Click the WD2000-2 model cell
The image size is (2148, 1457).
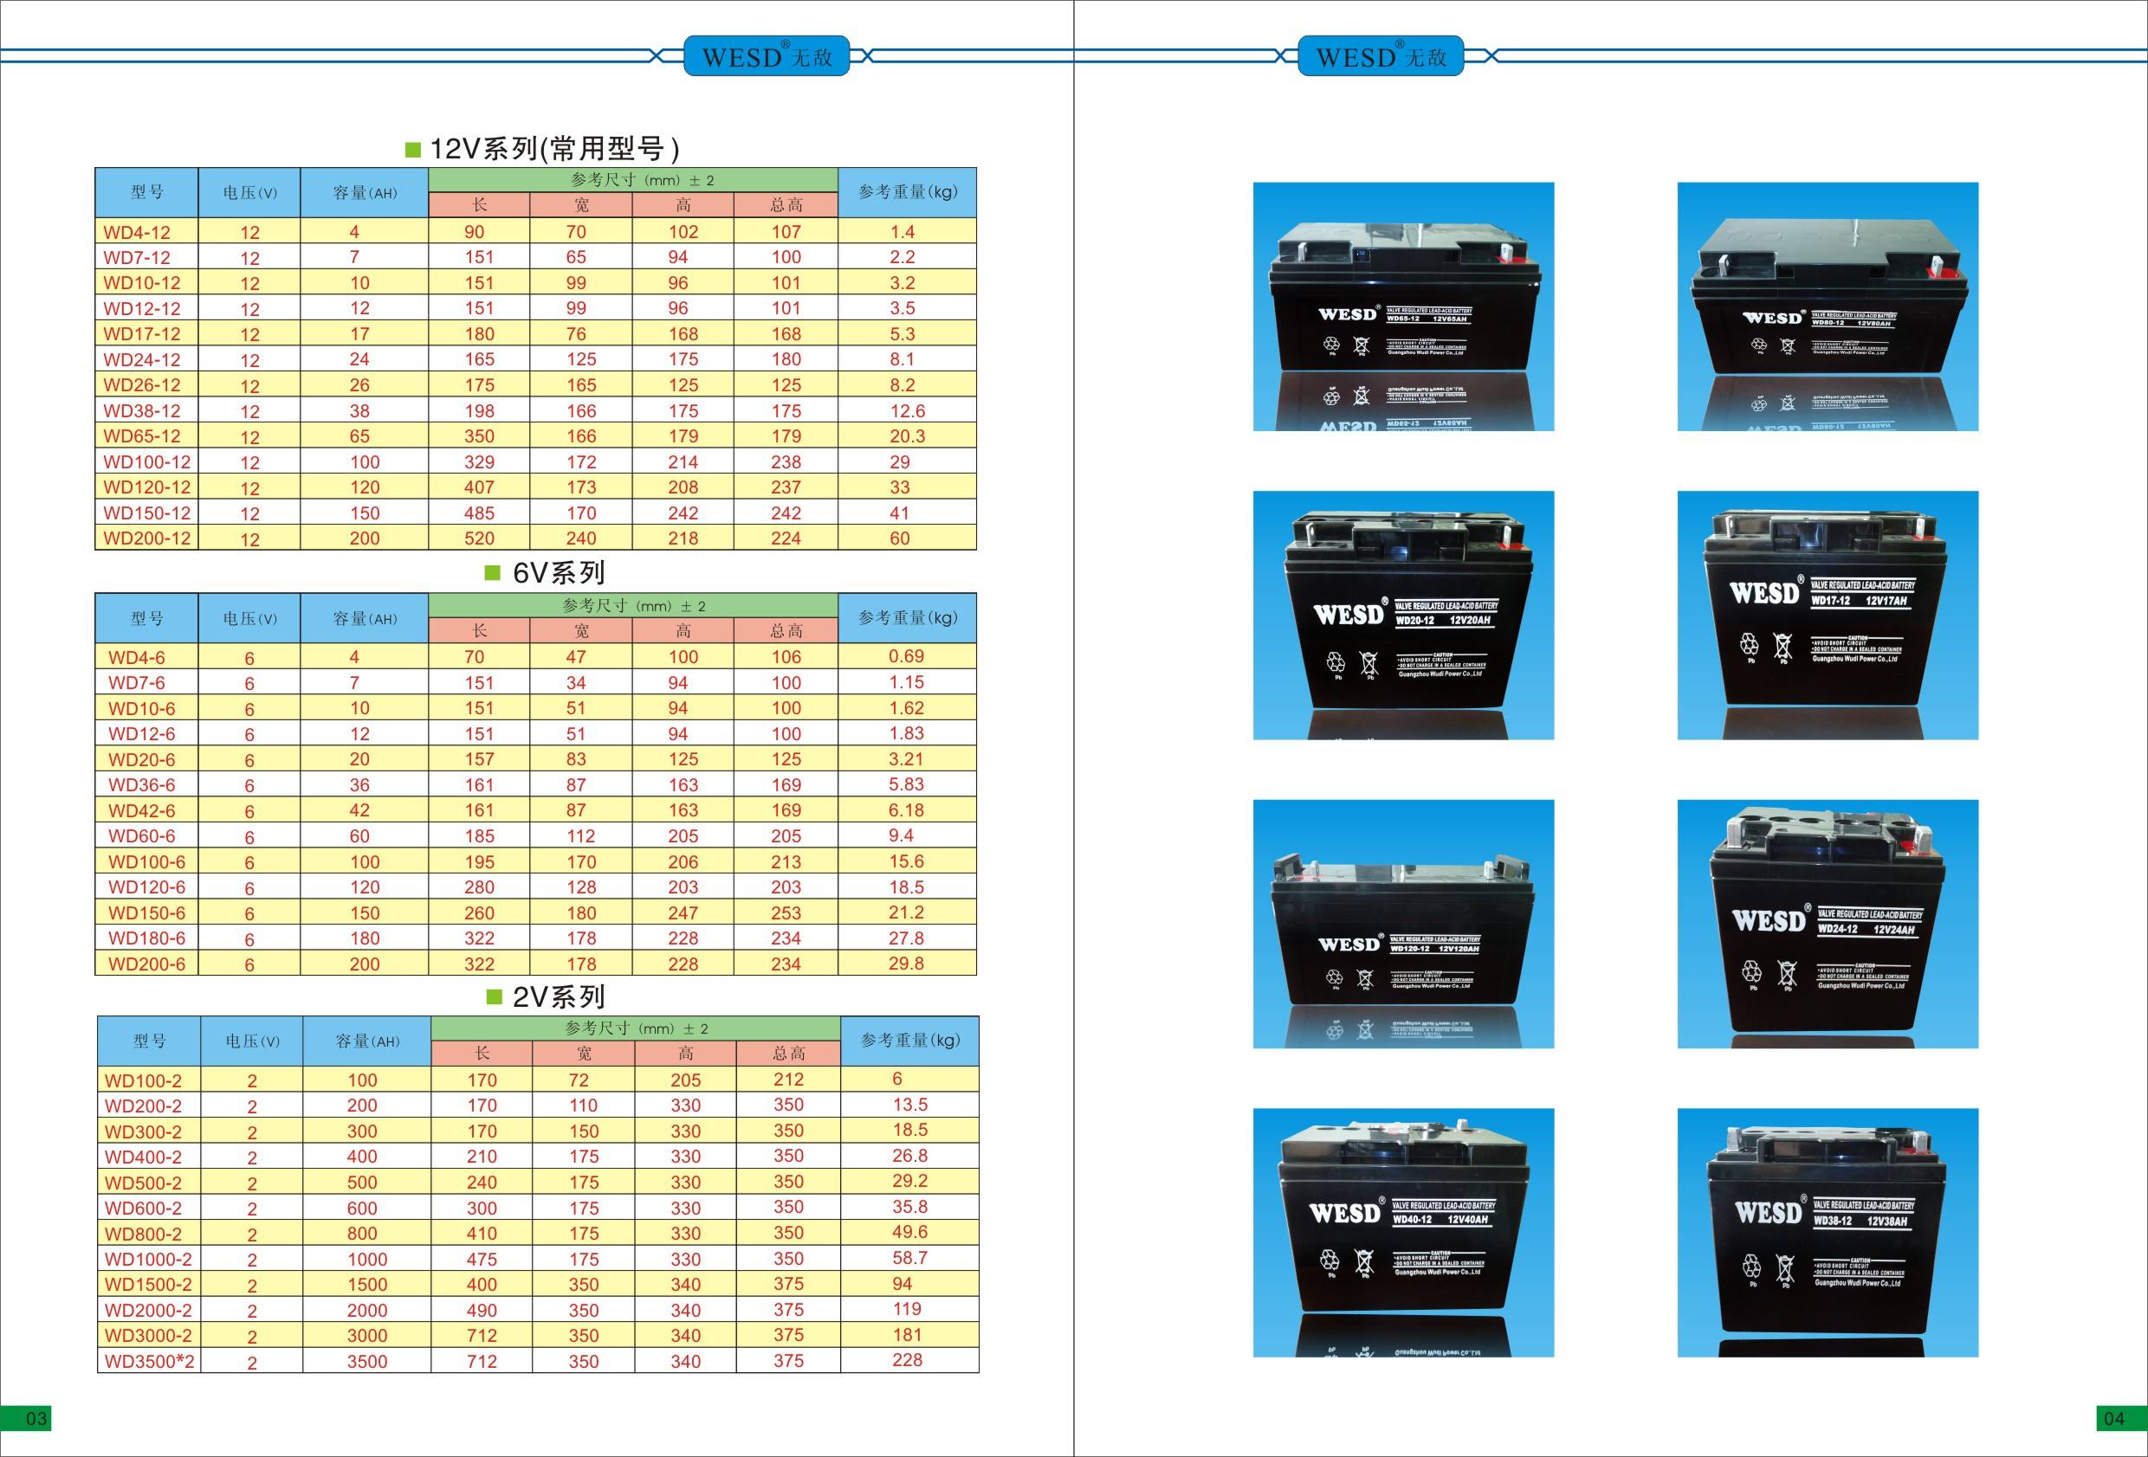point(149,1310)
